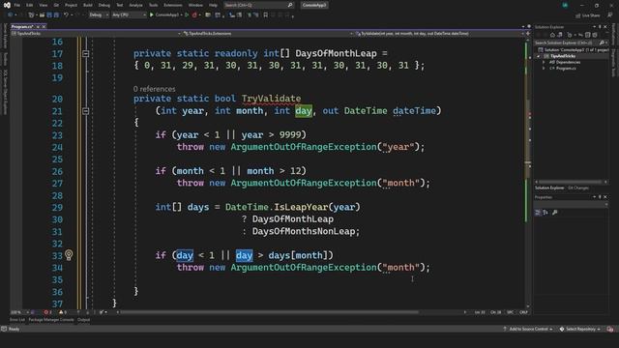Viewport: 619px width, 348px height.
Task: Open the Git menu
Action: [56, 5]
